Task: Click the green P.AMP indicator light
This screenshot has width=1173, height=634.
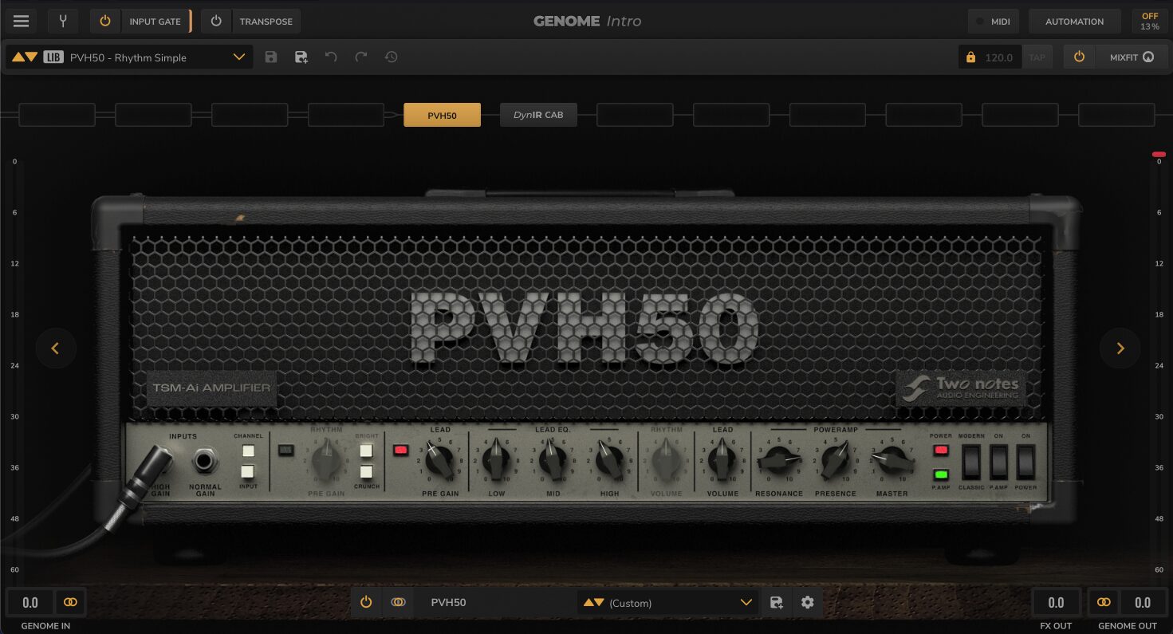Action: [941, 475]
